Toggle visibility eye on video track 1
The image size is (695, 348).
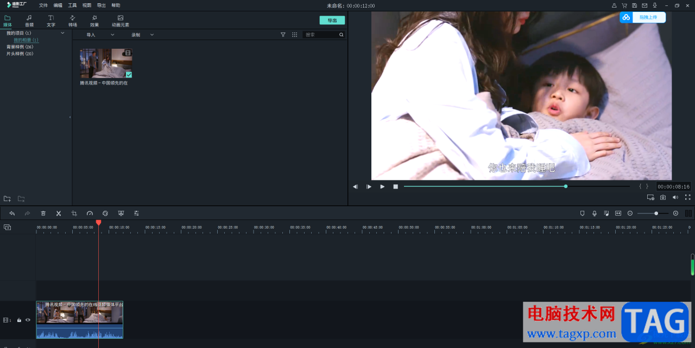click(28, 320)
